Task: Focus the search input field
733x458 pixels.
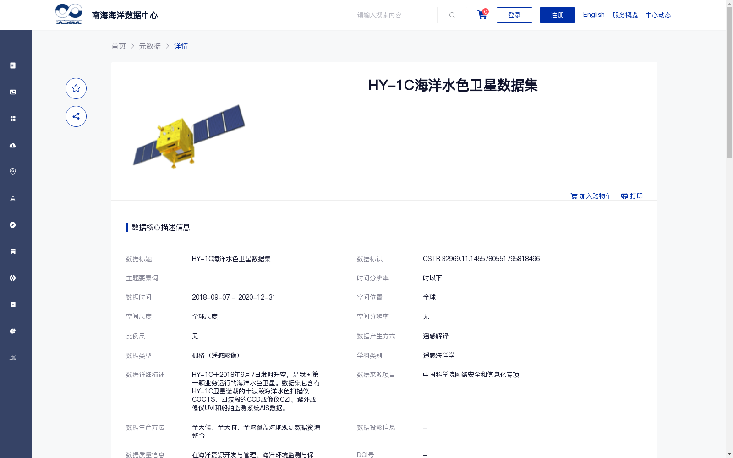Action: click(394, 15)
